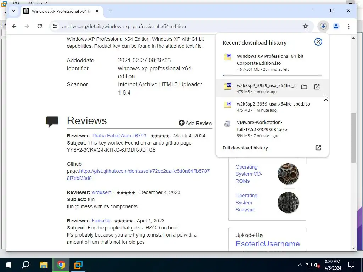
Task: Click the Scanner value Internet Archive HTML5 Uploader
Action: (160, 88)
